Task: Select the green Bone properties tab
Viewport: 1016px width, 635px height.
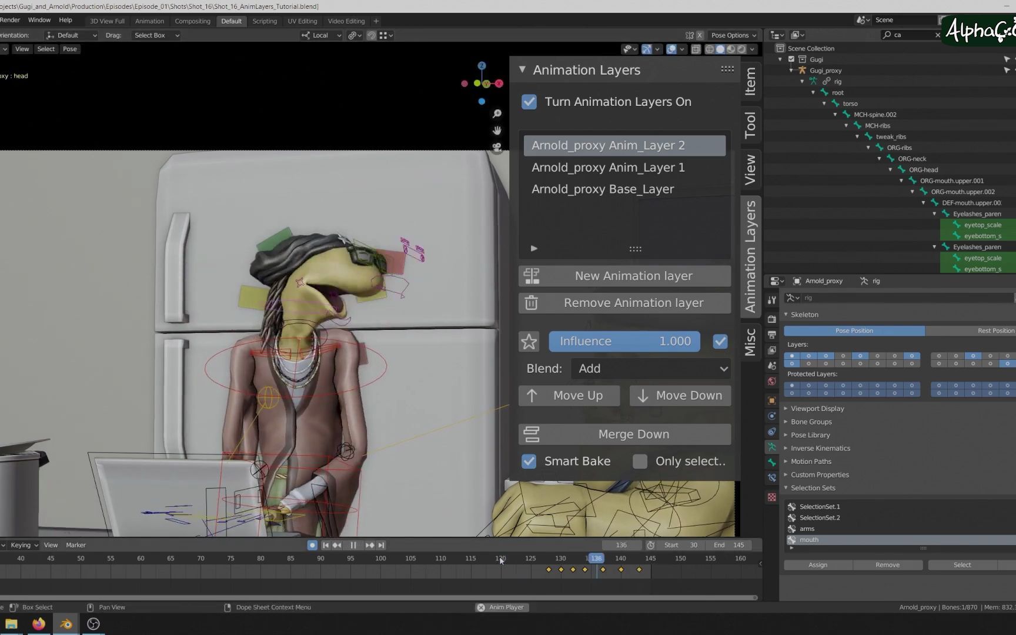Action: [771, 463]
